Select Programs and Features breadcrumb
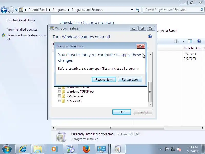 87,10
